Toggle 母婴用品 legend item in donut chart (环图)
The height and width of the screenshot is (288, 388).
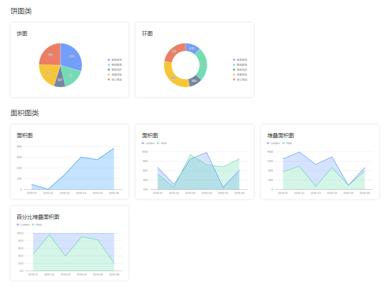point(240,75)
